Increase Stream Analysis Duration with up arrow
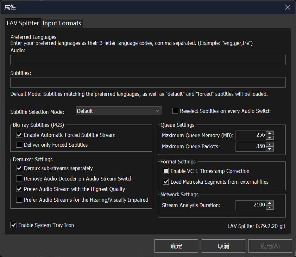 [x=270, y=203]
